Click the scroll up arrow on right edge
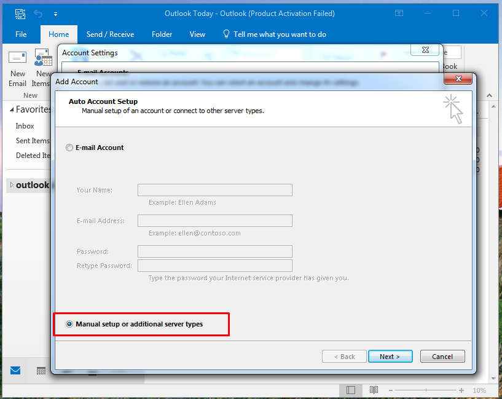This screenshot has height=399, width=502. [x=493, y=106]
